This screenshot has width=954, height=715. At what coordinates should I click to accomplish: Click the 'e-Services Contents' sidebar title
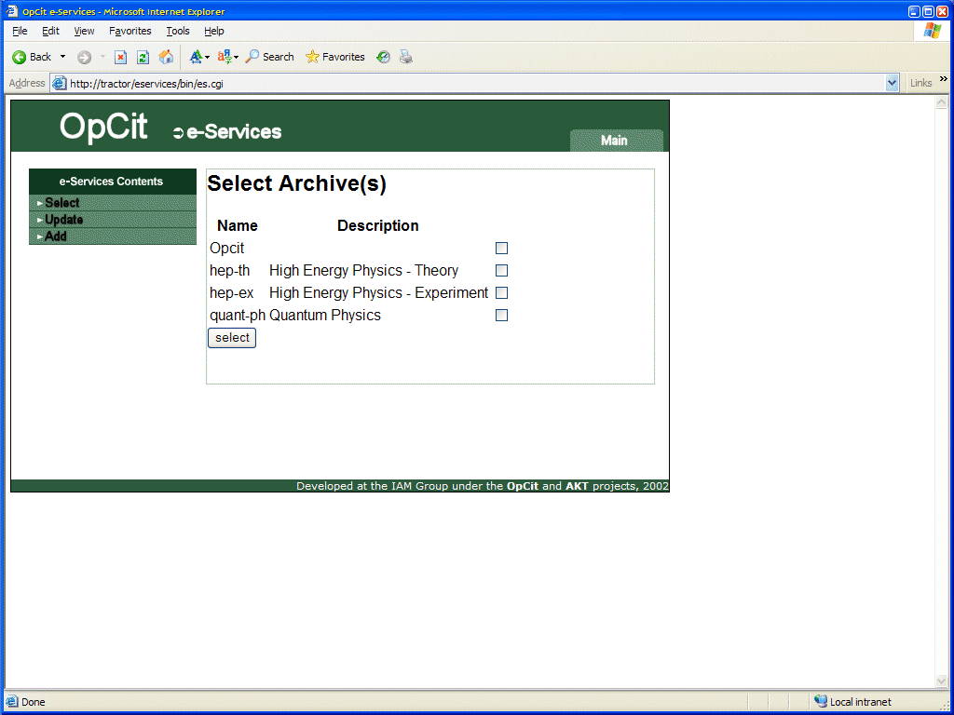(x=112, y=182)
